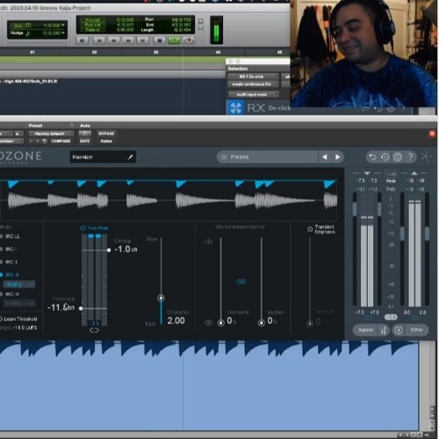
Task: Click the Ozone Bypass button
Action: [365, 330]
